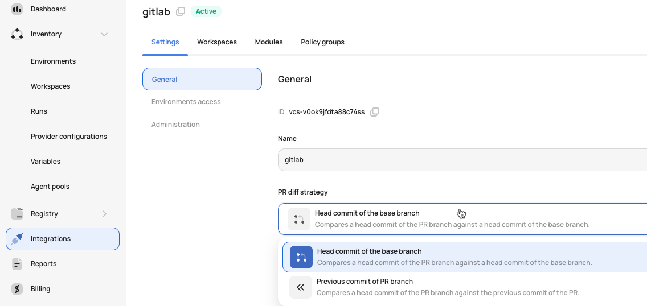Screen dimensions: 647x306
Task: Switch to the Modules tab
Action: [x=269, y=42]
